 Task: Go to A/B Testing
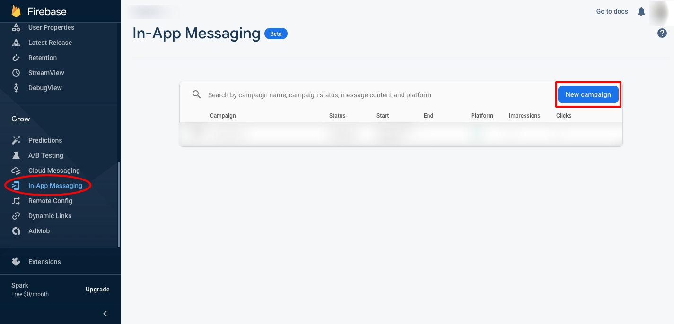(46, 155)
